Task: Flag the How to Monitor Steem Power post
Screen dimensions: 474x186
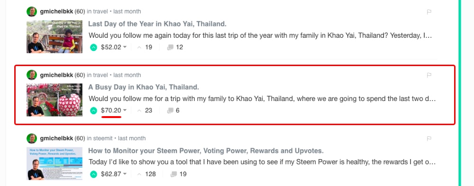Action: 428,138
